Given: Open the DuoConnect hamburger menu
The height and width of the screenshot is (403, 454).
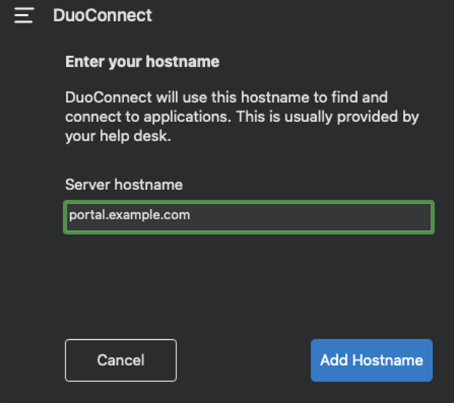Looking at the screenshot, I should point(24,16).
